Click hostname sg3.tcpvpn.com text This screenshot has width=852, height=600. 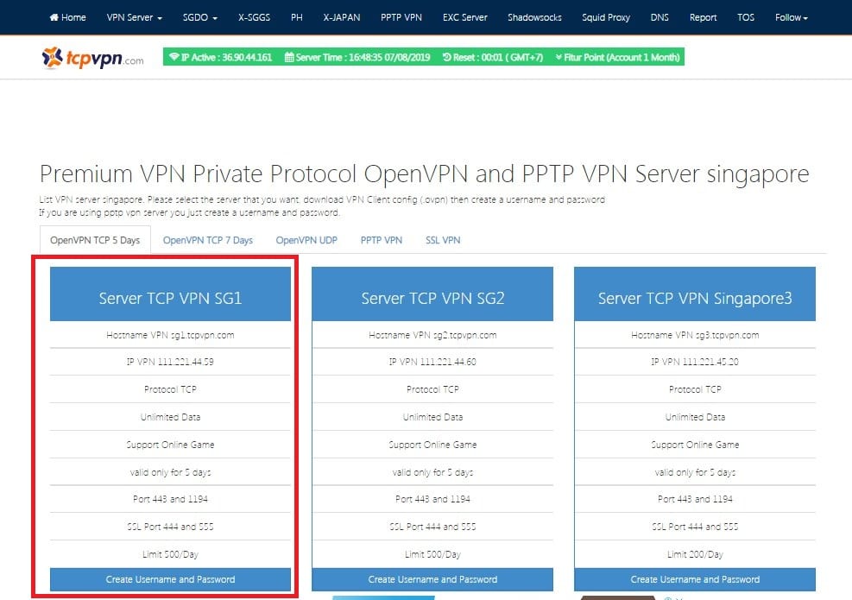tap(695, 335)
